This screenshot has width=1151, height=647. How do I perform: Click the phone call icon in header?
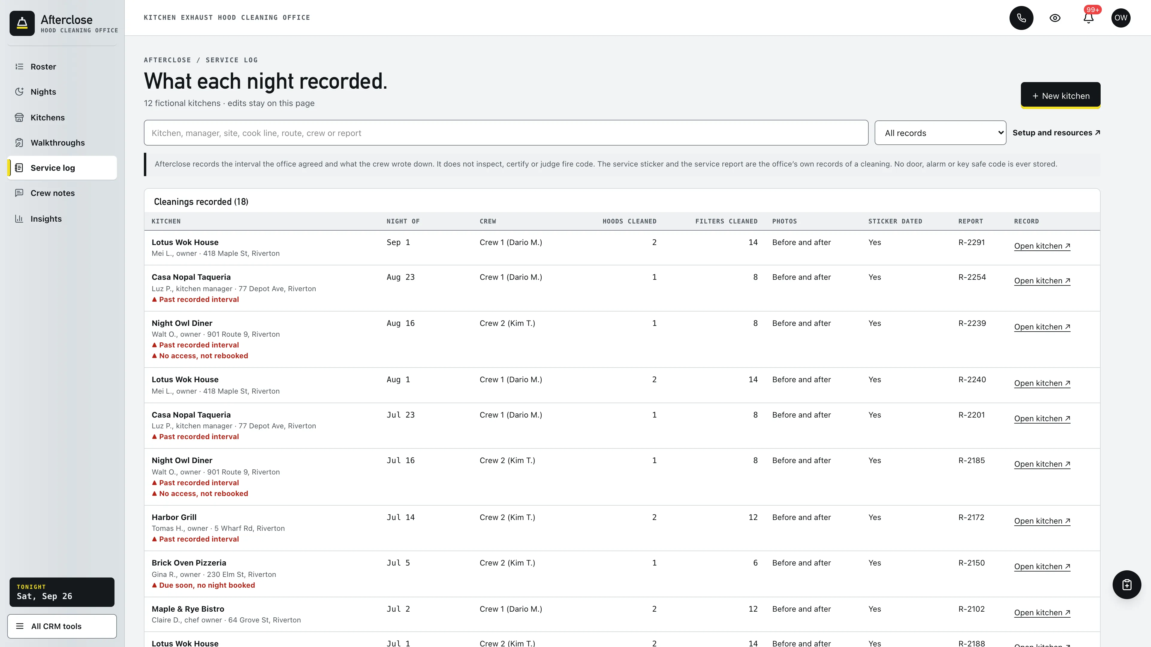pos(1021,18)
